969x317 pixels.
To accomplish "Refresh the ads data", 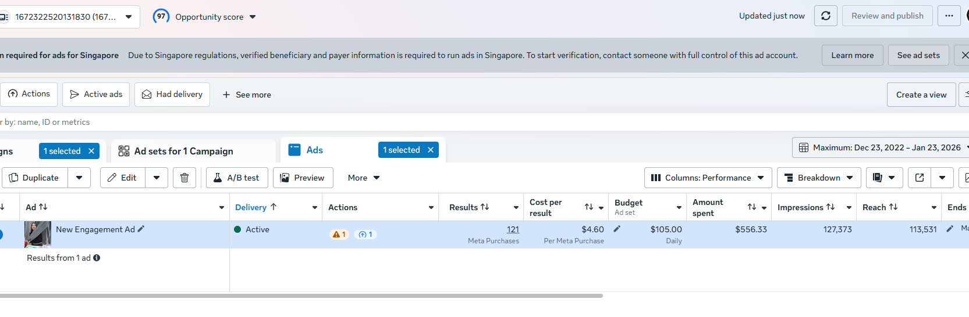I will click(x=826, y=16).
